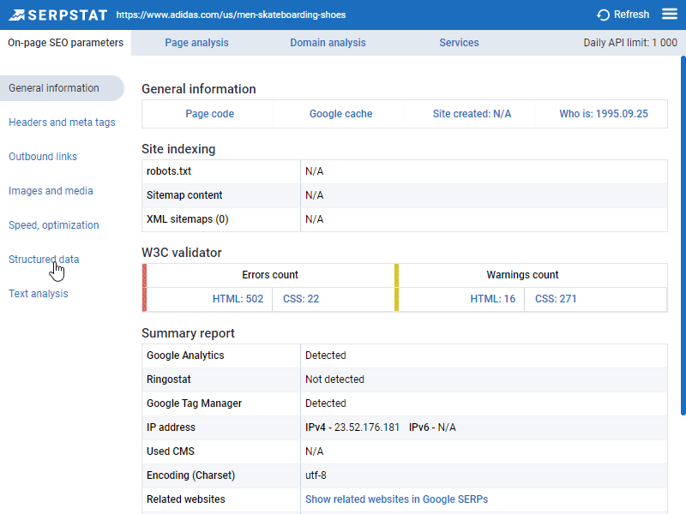Image resolution: width=686 pixels, height=514 pixels.
Task: Open the Services tab
Action: coord(459,43)
